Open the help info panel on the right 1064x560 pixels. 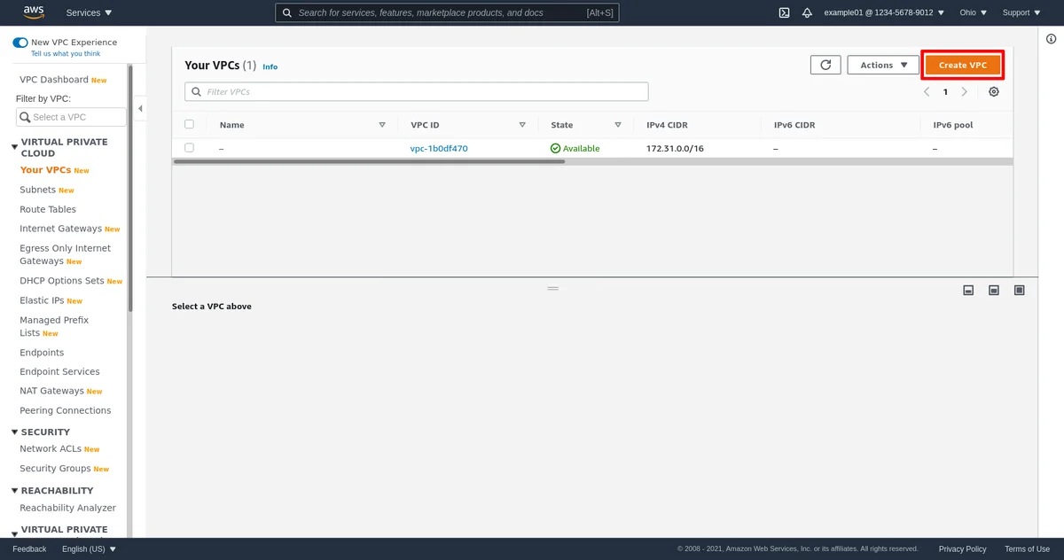[x=1051, y=39]
